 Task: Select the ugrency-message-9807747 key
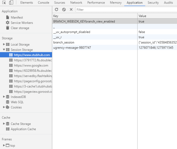(72, 48)
